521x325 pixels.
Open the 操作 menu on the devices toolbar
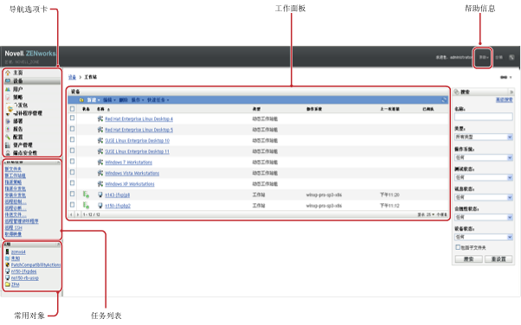pos(138,100)
